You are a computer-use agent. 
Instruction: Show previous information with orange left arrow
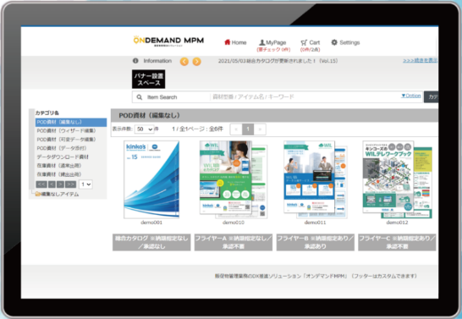tap(184, 61)
